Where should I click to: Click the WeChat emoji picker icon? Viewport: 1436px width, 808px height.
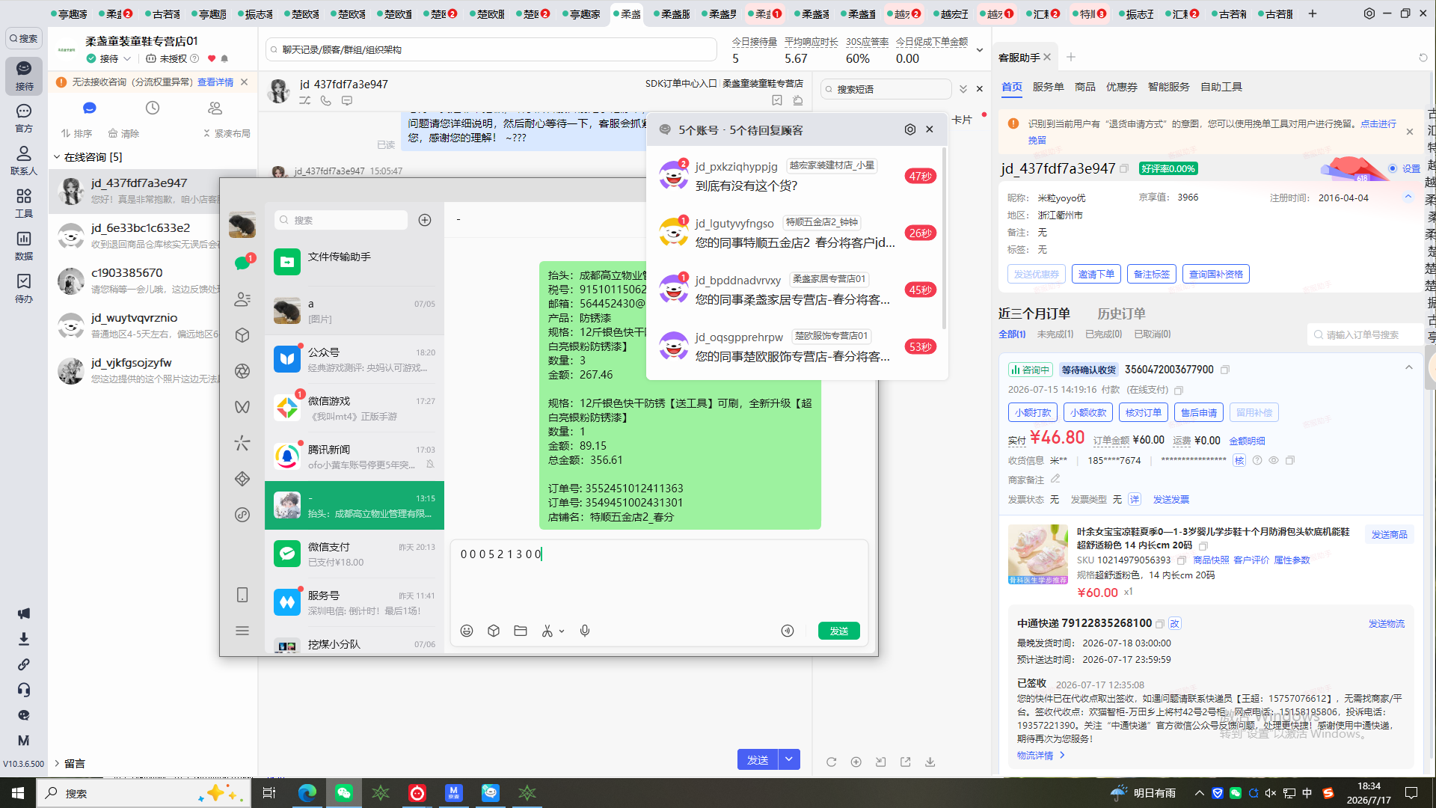click(x=467, y=631)
